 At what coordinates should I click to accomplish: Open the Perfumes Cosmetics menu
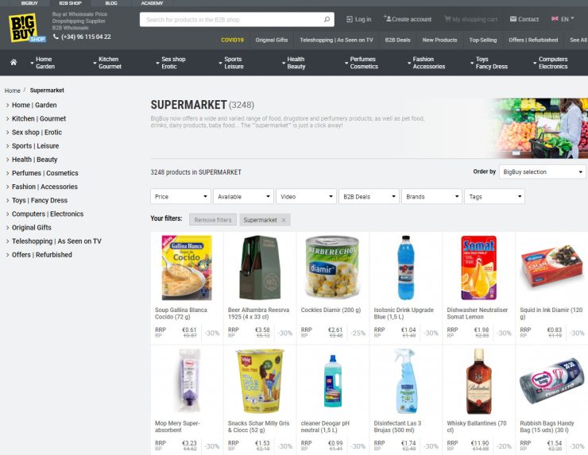tap(363, 63)
